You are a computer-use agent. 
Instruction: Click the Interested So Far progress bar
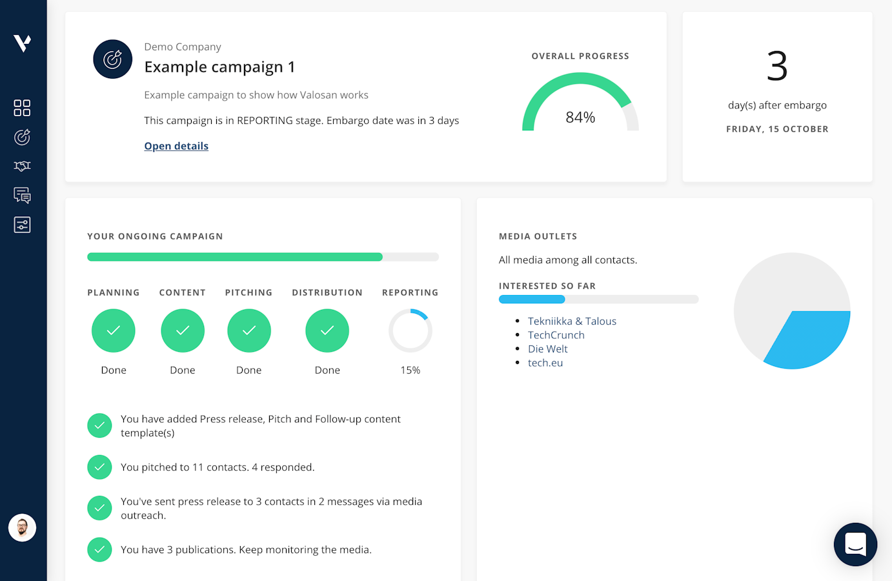(598, 300)
